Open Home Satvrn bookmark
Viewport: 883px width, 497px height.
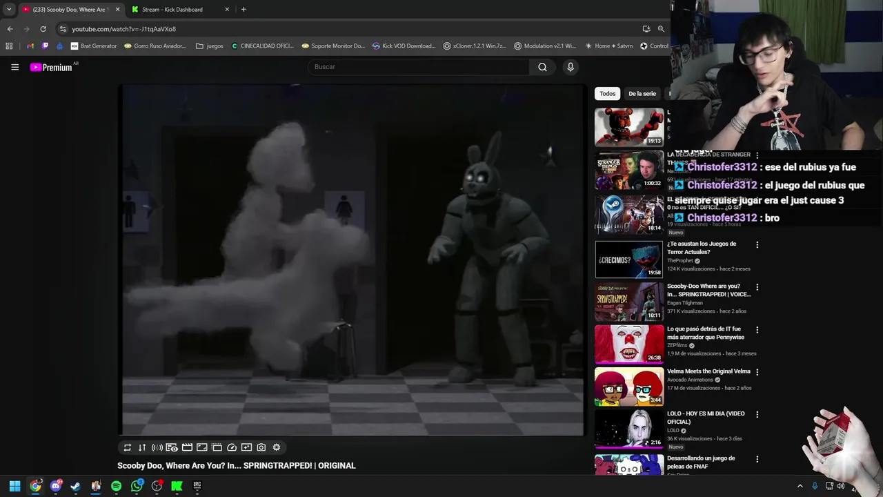pos(608,46)
